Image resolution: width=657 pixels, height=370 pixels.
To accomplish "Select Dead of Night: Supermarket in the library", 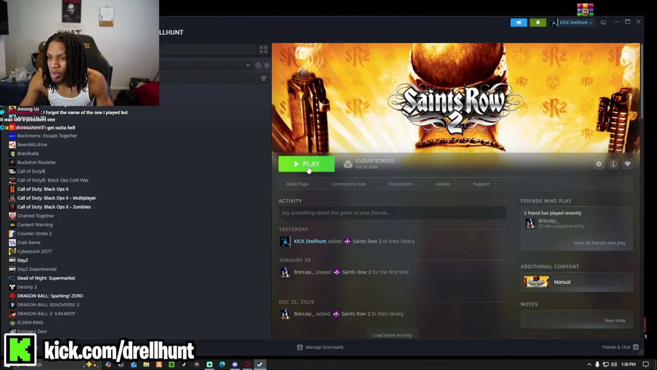I will [46, 278].
